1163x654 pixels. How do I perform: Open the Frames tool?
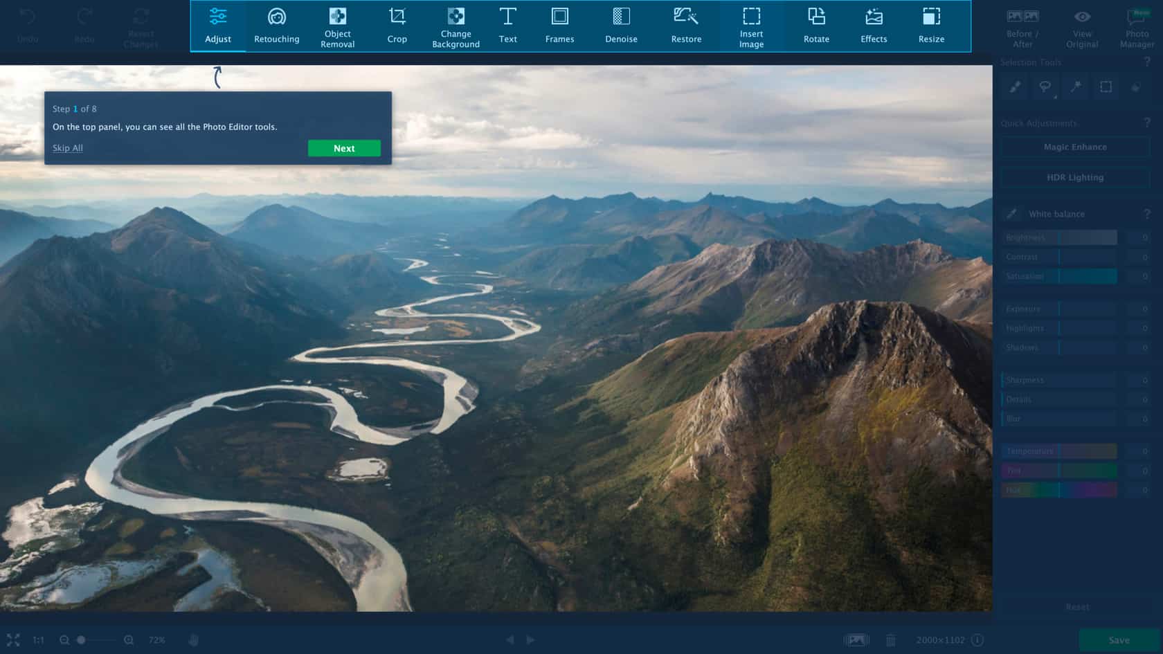559,26
